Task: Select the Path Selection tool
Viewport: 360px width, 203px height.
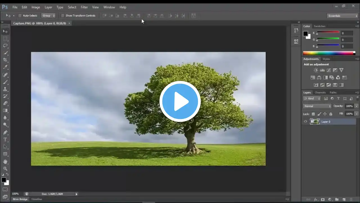Action: point(5,147)
